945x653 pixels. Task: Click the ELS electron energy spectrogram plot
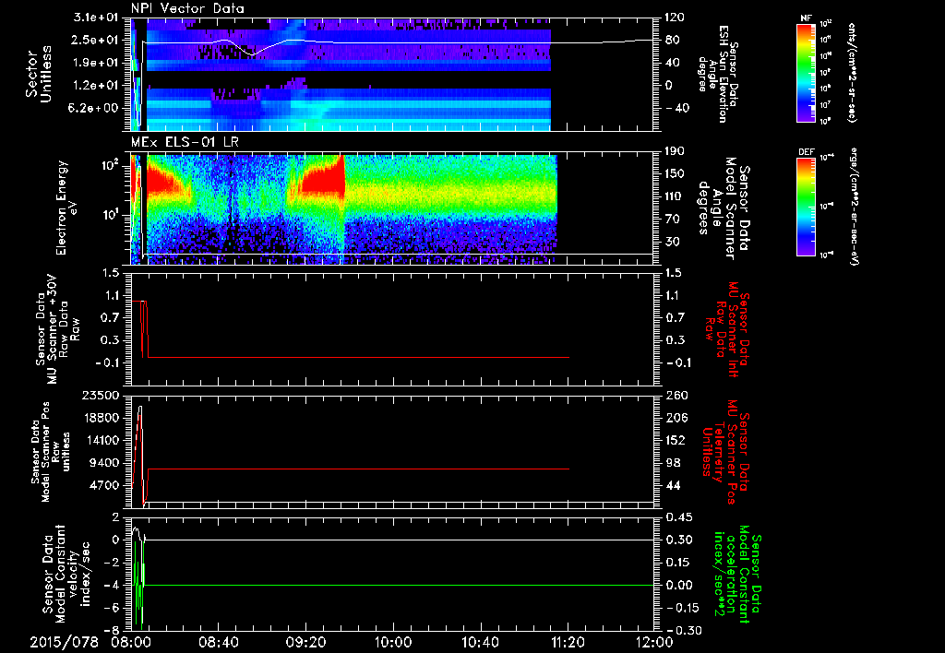[x=391, y=208]
